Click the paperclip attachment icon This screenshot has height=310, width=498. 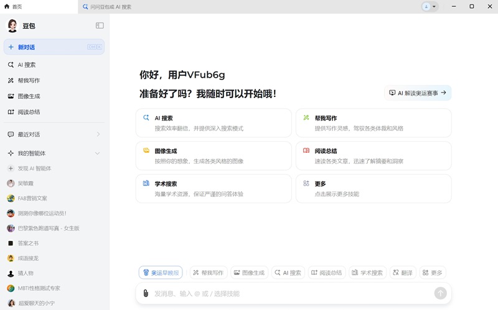[146, 293]
